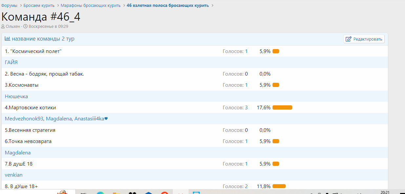Go to the Форумы breadcrumb
Image resolution: width=405 pixels, height=194 pixels.
click(9, 6)
